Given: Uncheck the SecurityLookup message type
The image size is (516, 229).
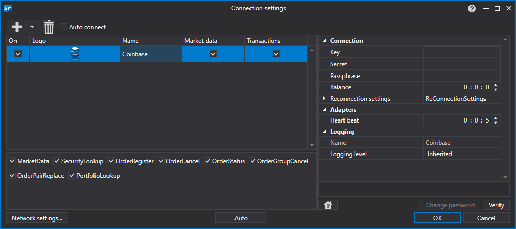Looking at the screenshot, I should coord(57,161).
